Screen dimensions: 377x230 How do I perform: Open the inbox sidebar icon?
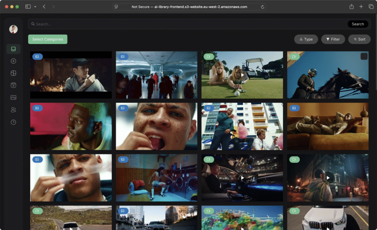[14, 49]
